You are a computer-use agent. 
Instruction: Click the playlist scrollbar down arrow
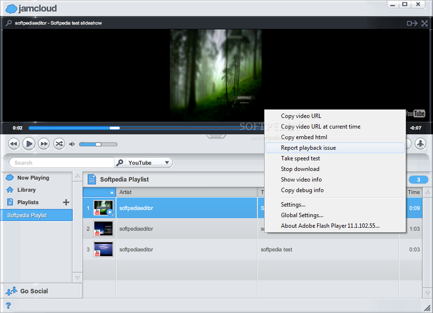(428, 293)
